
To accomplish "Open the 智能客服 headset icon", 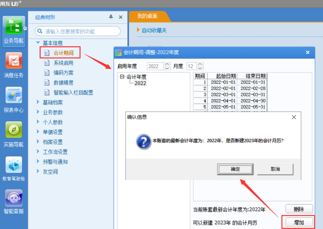I will coord(14,198).
